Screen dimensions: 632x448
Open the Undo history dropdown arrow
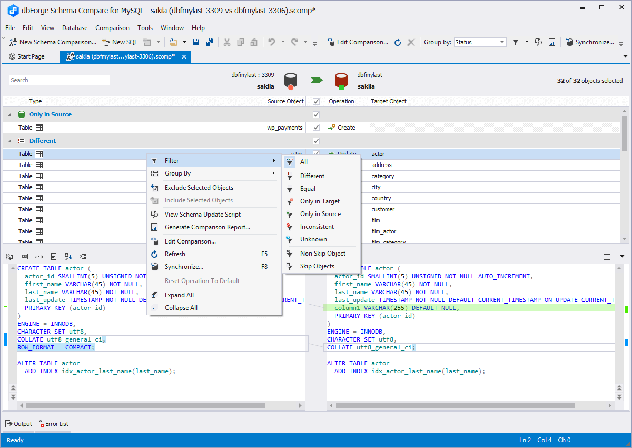pyautogui.click(x=283, y=42)
